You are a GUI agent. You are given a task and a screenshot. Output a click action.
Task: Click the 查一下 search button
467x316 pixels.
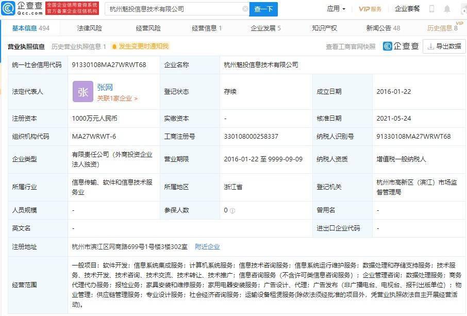[x=263, y=9]
